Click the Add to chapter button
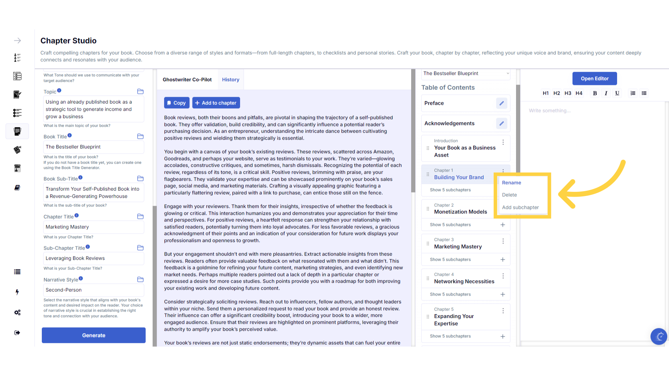This screenshot has height=376, width=669. [216, 103]
